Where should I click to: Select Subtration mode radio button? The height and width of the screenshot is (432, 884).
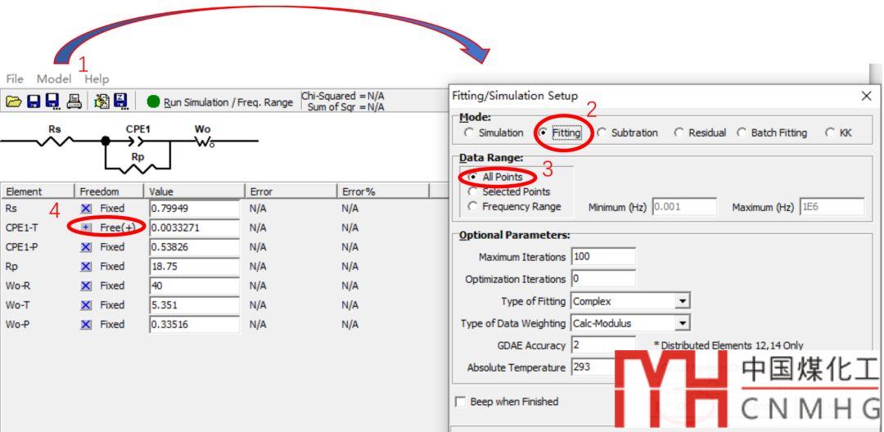tap(602, 133)
